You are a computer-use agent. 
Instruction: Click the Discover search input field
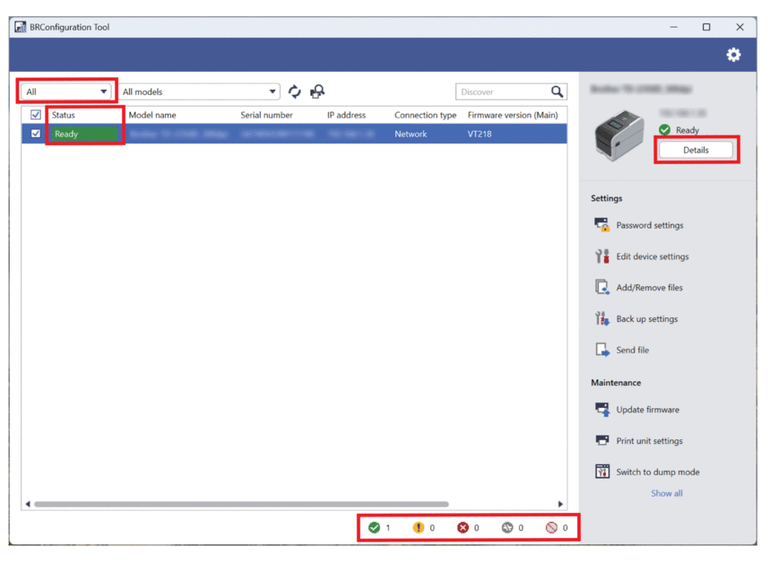[502, 91]
